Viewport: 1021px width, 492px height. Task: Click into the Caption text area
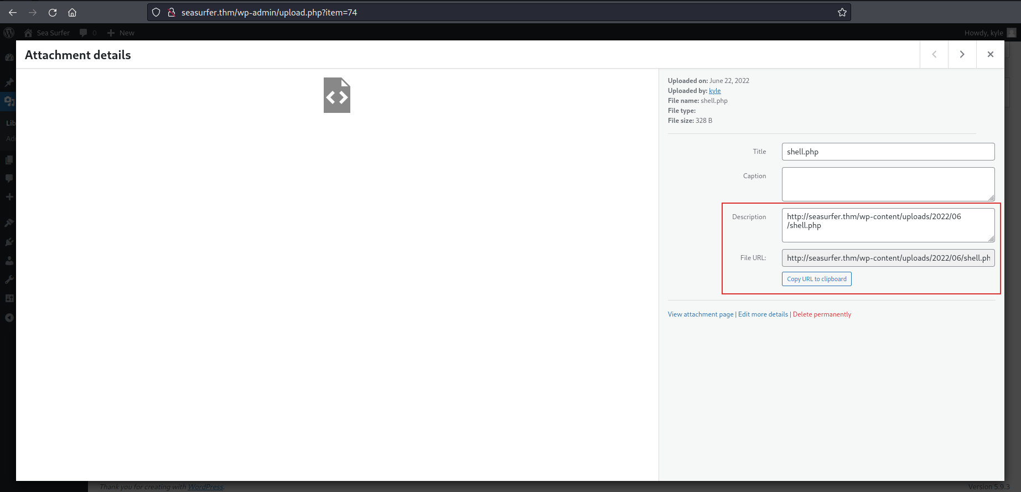pos(888,184)
